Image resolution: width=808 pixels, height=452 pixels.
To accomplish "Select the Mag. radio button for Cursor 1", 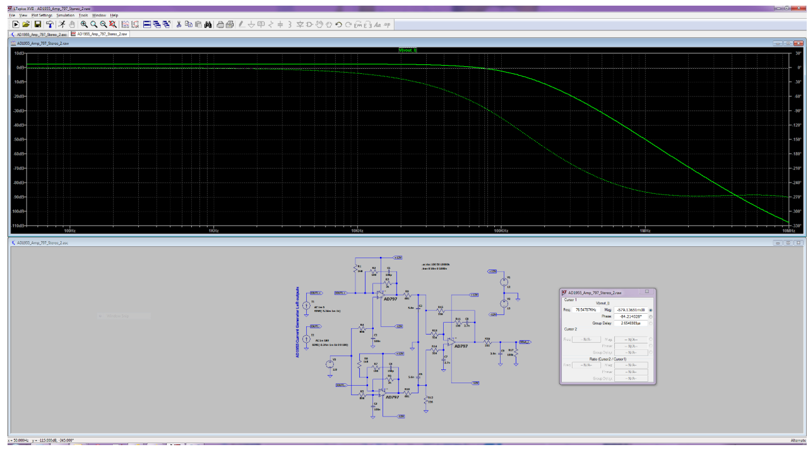I will point(651,310).
